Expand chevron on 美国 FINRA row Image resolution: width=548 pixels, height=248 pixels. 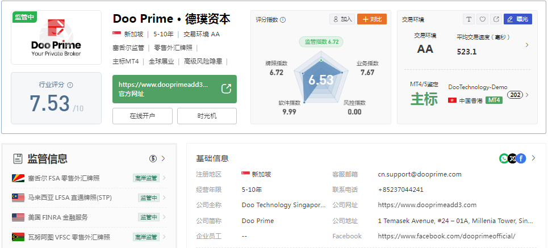point(164,217)
